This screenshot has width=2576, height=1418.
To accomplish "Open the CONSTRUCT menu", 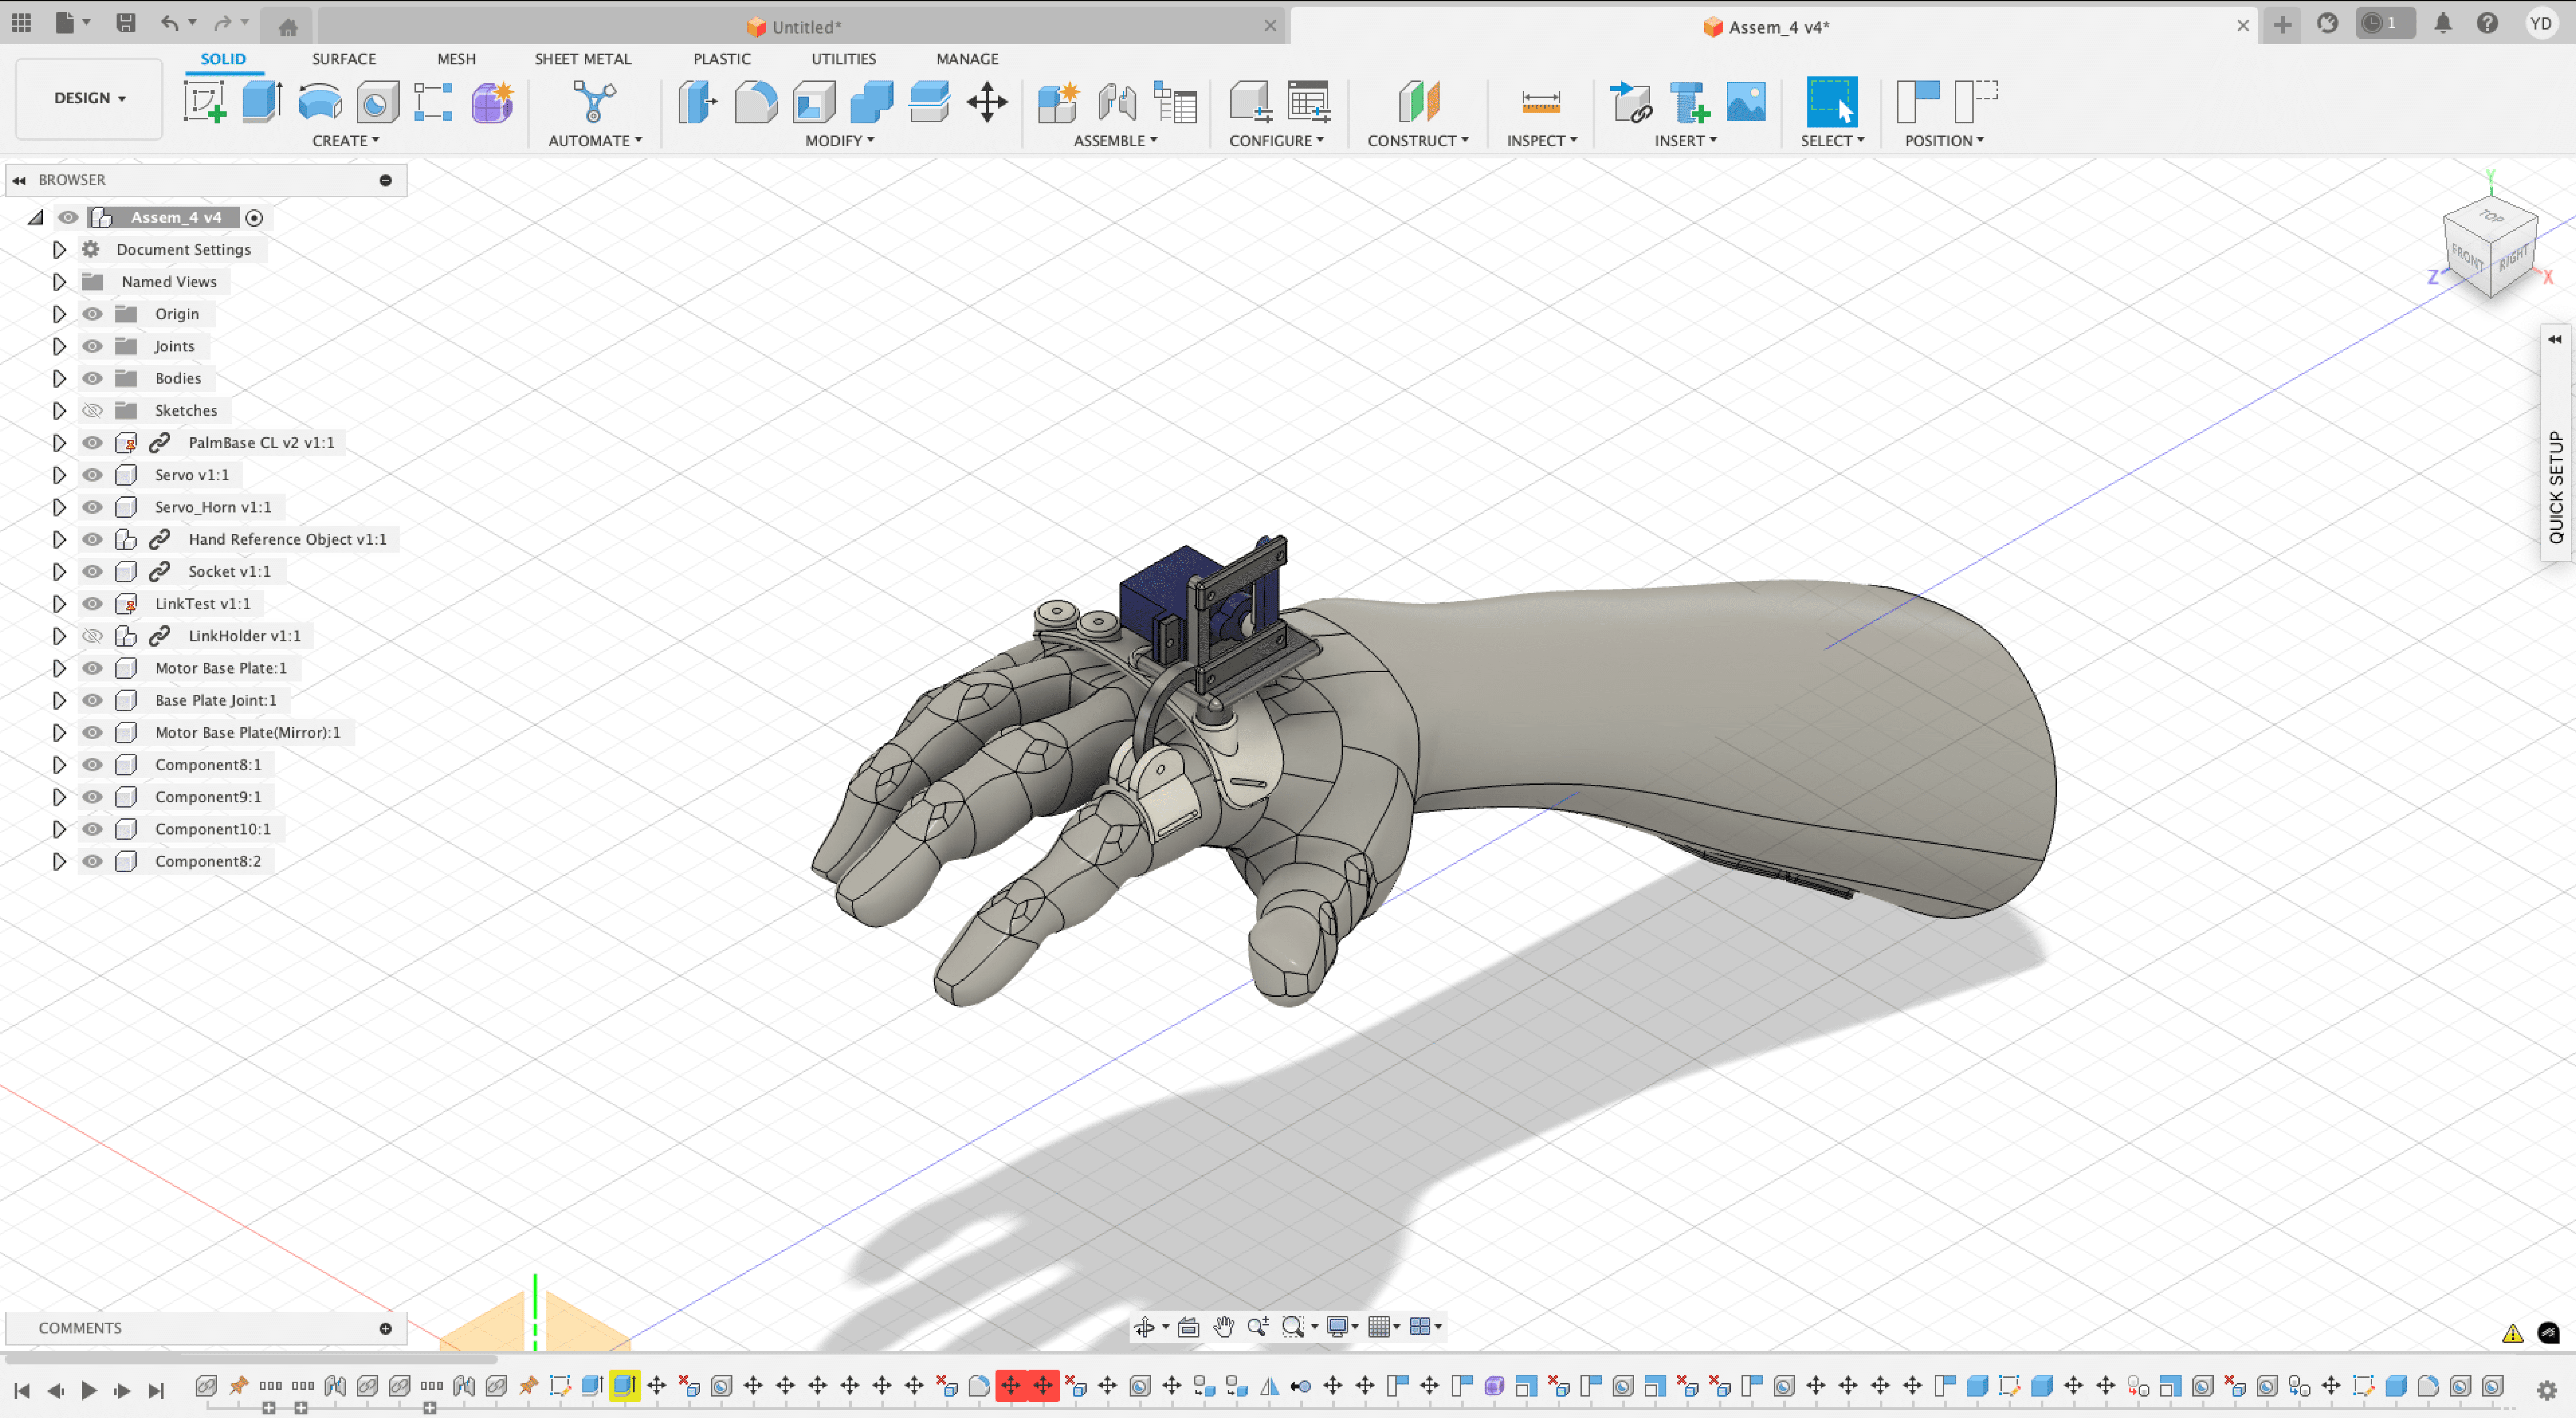I will [x=1418, y=141].
